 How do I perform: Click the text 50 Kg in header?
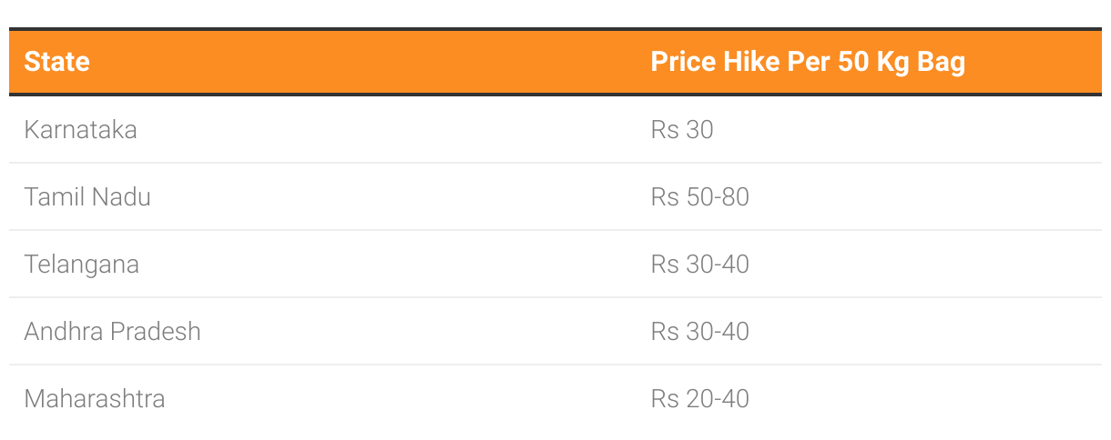(x=872, y=63)
